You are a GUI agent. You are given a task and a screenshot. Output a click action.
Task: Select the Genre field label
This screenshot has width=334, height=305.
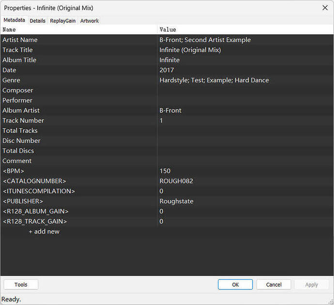[x=11, y=80]
